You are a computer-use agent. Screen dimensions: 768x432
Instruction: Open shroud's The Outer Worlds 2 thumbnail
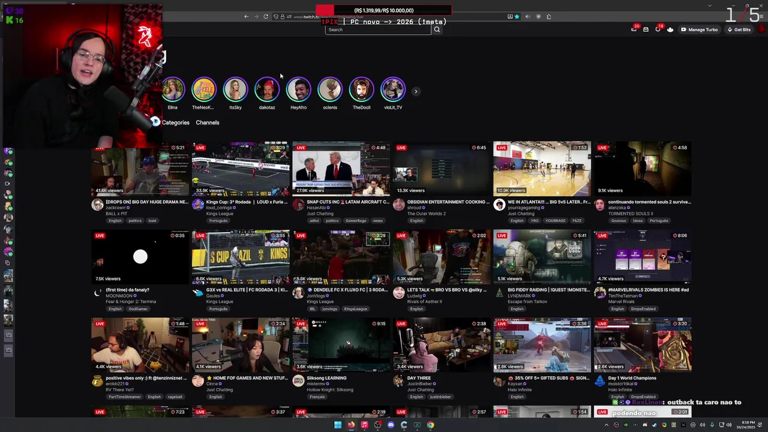(x=442, y=169)
